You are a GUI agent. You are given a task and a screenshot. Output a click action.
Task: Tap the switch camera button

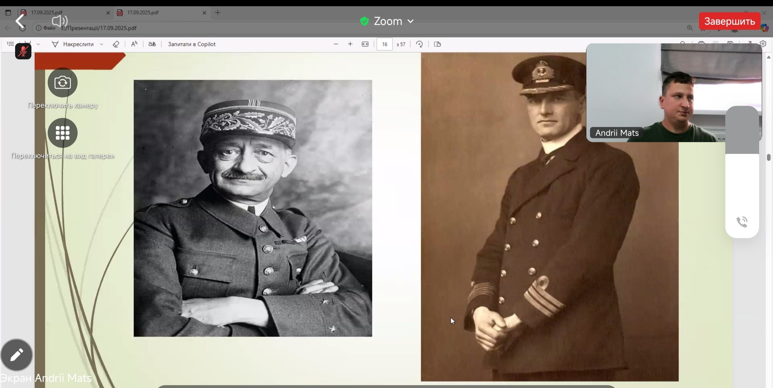(x=63, y=83)
